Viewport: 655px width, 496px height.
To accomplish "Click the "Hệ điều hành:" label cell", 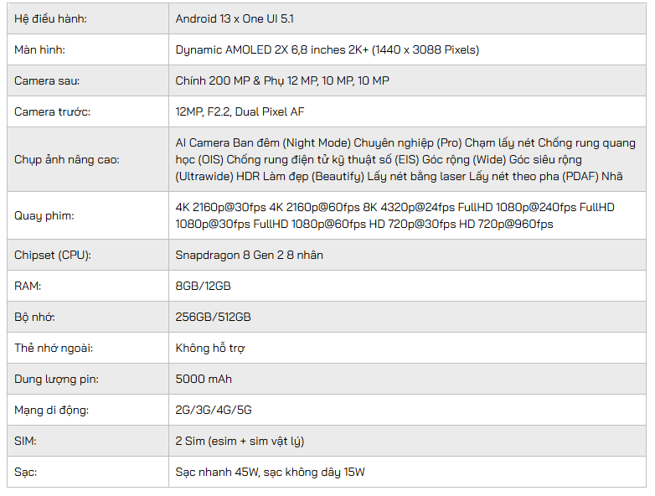I will [x=50, y=18].
